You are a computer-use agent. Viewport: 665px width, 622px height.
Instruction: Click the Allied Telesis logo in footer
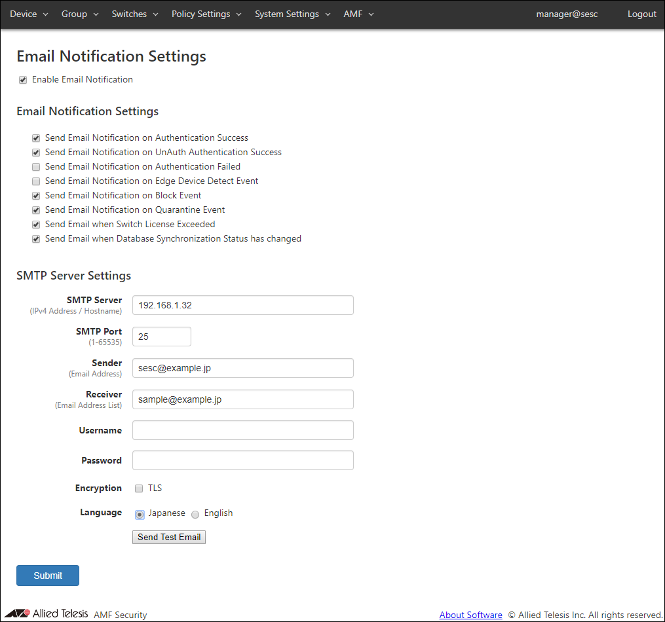tap(46, 614)
